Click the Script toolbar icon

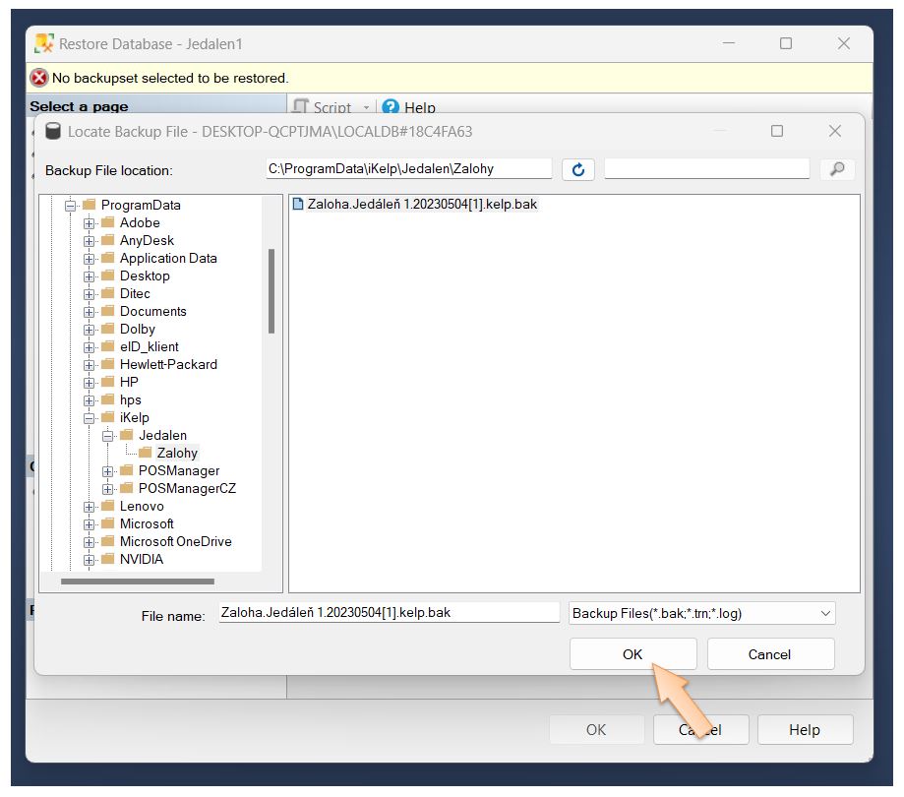click(301, 108)
